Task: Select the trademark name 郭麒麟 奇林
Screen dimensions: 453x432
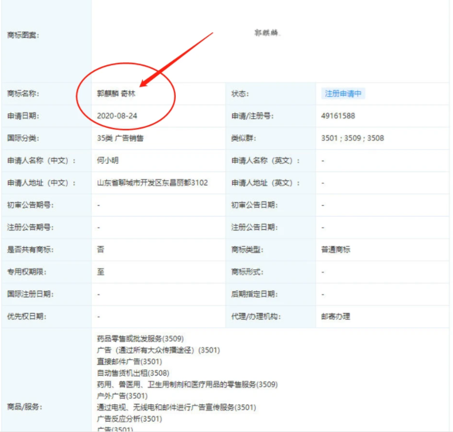Action: tap(116, 93)
